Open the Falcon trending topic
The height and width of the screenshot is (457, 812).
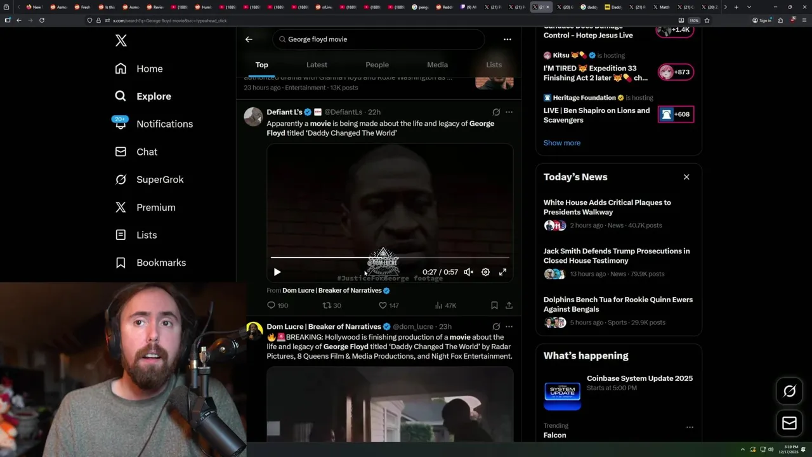pos(555,435)
